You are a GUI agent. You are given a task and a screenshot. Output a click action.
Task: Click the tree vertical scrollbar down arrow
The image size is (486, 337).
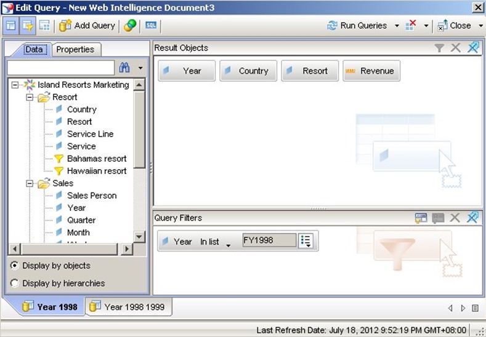139,237
